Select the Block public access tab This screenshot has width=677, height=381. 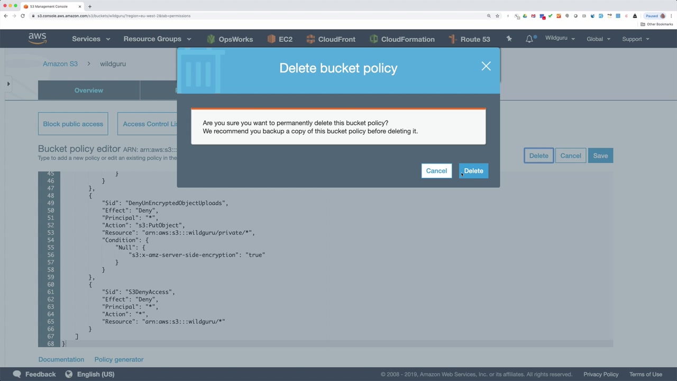coord(73,124)
